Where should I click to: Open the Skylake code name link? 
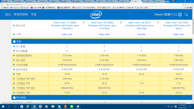click(141, 34)
